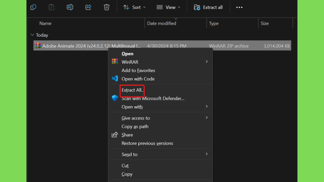Sort by the Name column header
The height and width of the screenshot is (182, 324).
45,23
